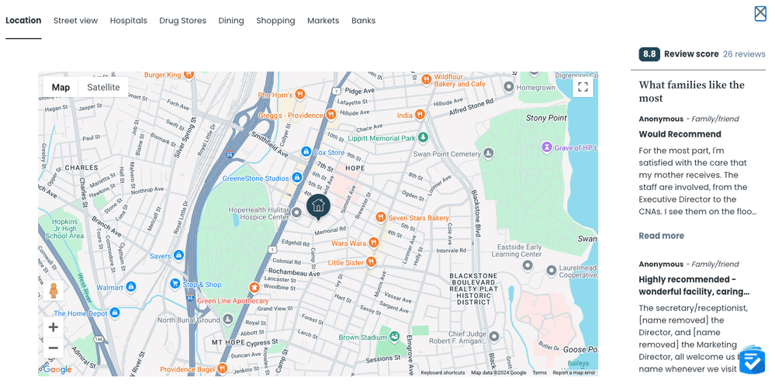Open the Wildflour Bakery and Cafe marker
The image size is (775, 384).
pos(425,80)
